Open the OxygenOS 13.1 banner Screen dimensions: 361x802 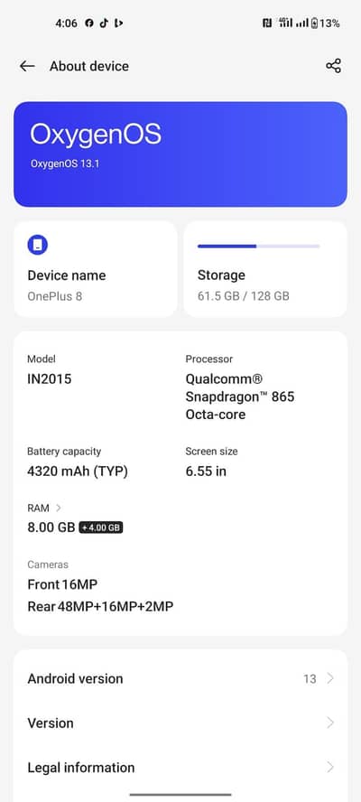(180, 154)
